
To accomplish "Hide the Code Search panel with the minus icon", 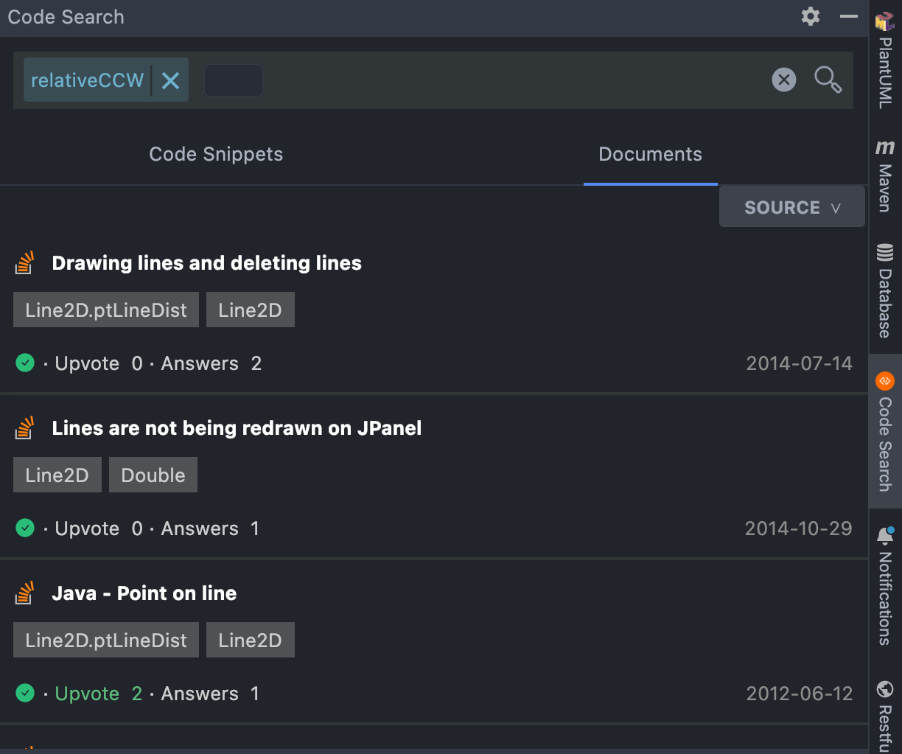I will coord(849,16).
